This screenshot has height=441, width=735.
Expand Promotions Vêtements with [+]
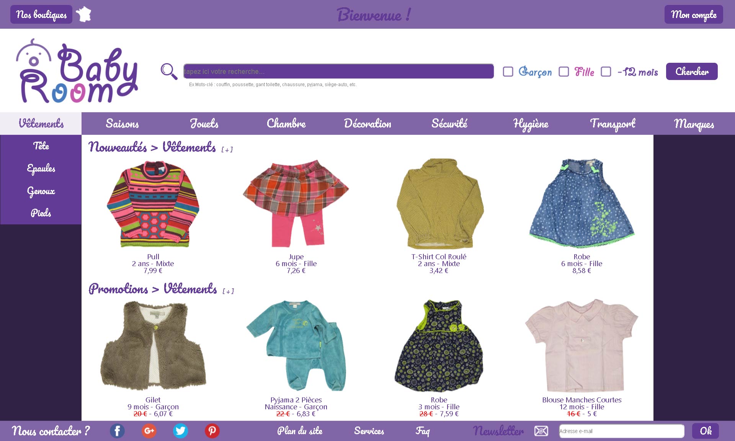click(x=228, y=291)
